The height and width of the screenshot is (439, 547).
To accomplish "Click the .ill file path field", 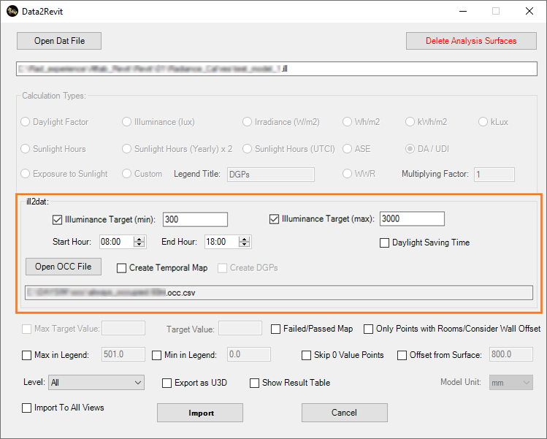I will (277, 69).
